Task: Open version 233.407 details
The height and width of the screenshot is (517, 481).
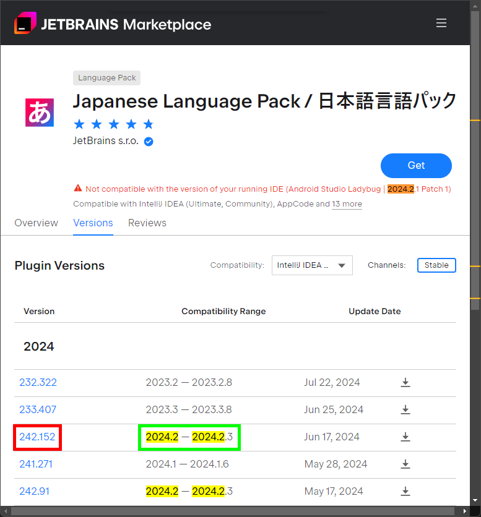Action: (x=38, y=410)
